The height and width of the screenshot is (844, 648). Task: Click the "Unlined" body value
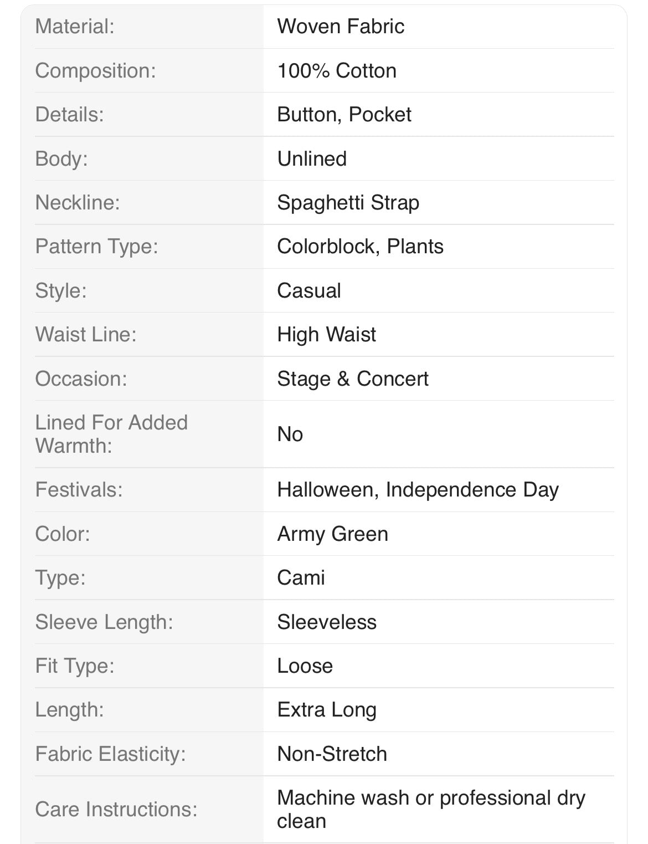point(312,158)
